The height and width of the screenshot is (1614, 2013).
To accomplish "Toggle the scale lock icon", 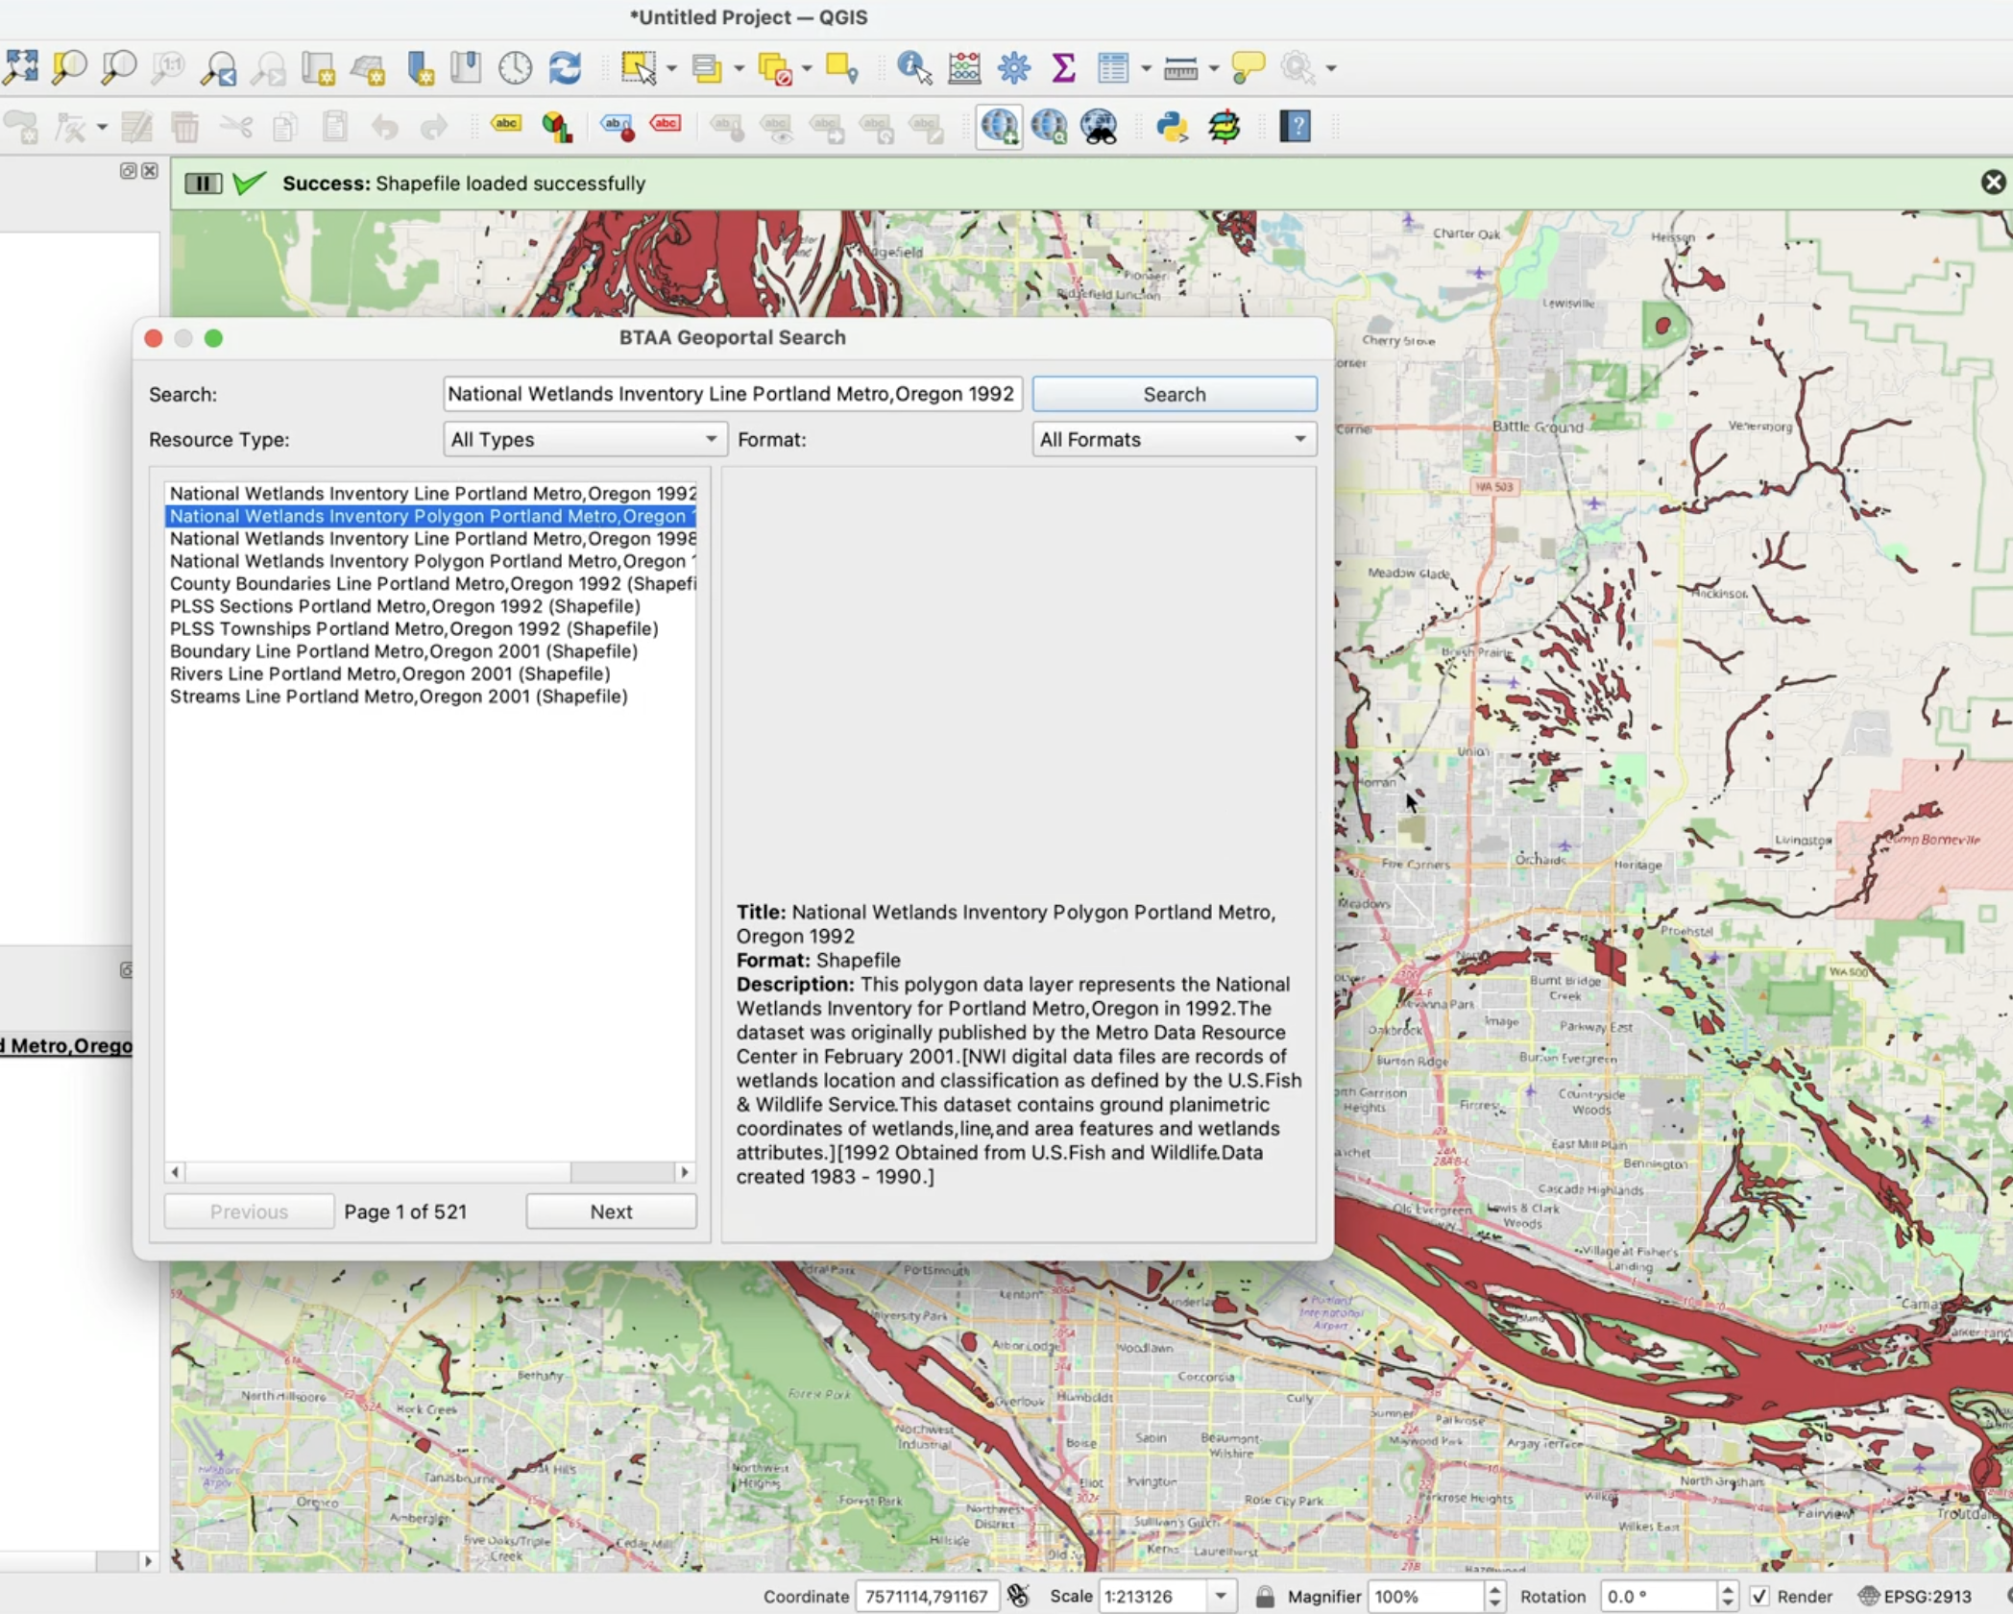I will pos(1265,1596).
